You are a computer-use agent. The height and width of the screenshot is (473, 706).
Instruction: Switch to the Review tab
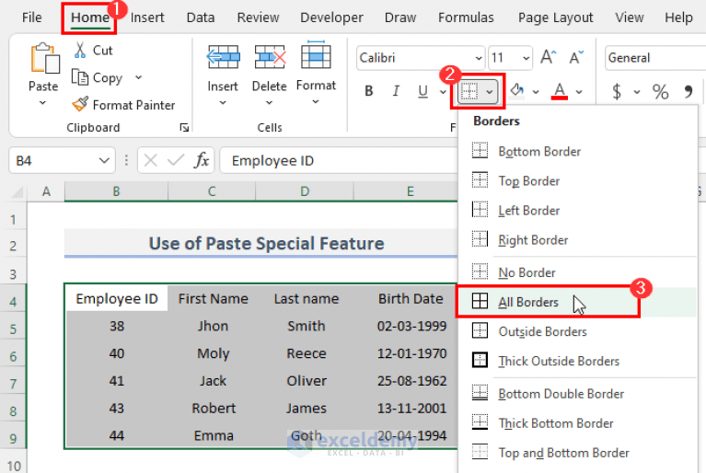point(258,17)
